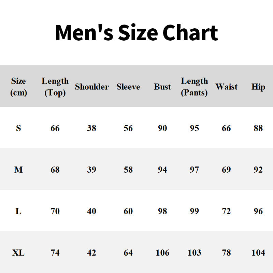Click the Men's Size Chart title

pyautogui.click(x=136, y=33)
